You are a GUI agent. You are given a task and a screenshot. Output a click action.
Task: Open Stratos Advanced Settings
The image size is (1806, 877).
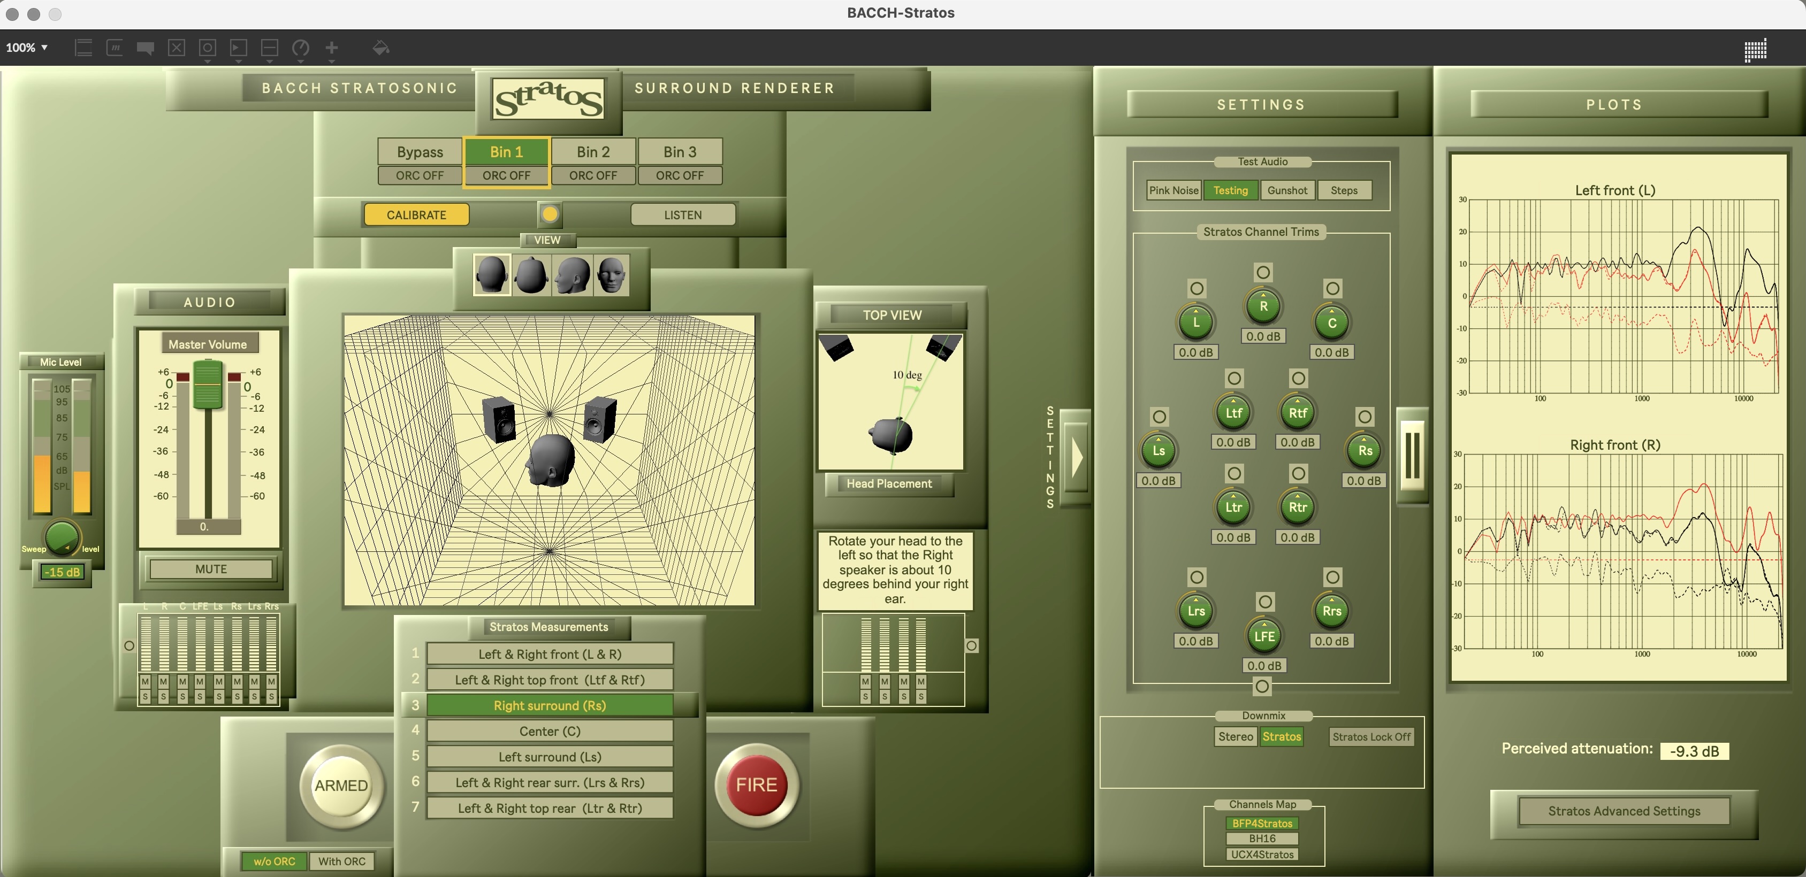(1624, 811)
